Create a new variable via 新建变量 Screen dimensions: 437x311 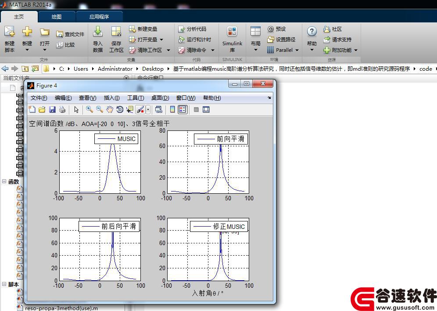tap(143, 29)
